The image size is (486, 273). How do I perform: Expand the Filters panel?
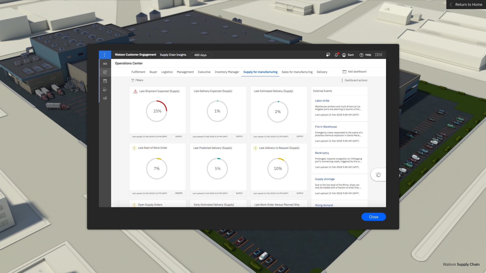pos(137,80)
